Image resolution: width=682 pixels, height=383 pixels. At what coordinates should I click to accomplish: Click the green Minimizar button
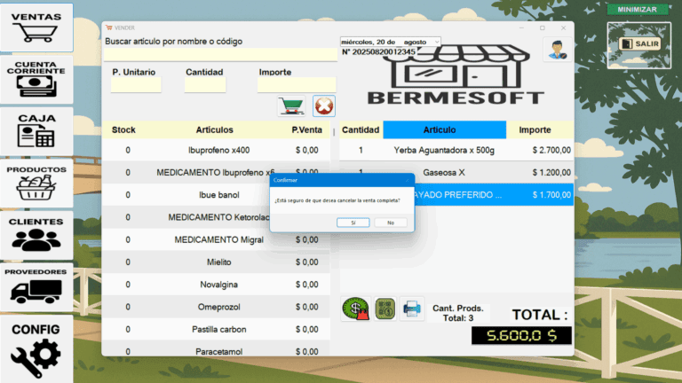point(637,9)
